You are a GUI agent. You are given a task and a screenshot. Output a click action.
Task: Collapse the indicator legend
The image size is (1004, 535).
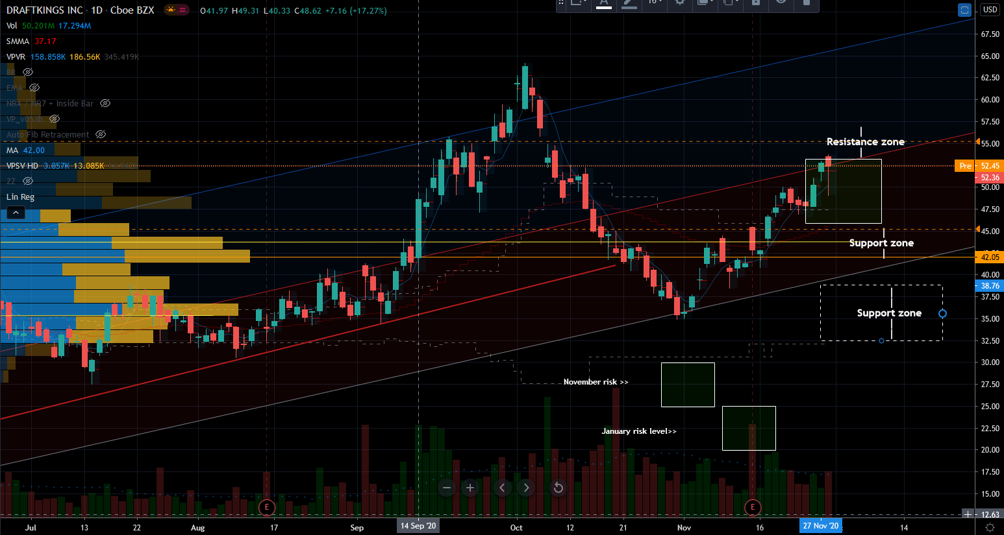coord(16,213)
